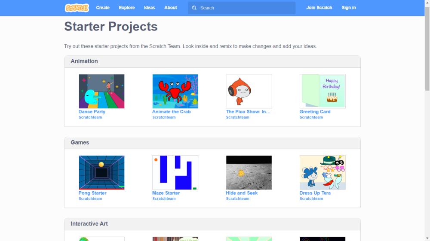Image resolution: width=430 pixels, height=241 pixels.
Task: Open the About menu item
Action: (x=171, y=8)
